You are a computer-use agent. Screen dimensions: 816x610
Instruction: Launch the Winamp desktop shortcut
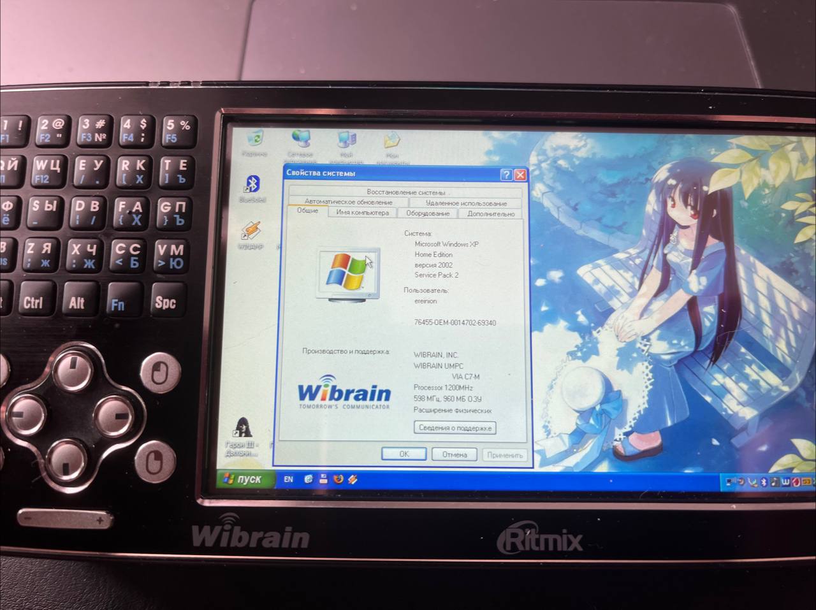(x=251, y=234)
